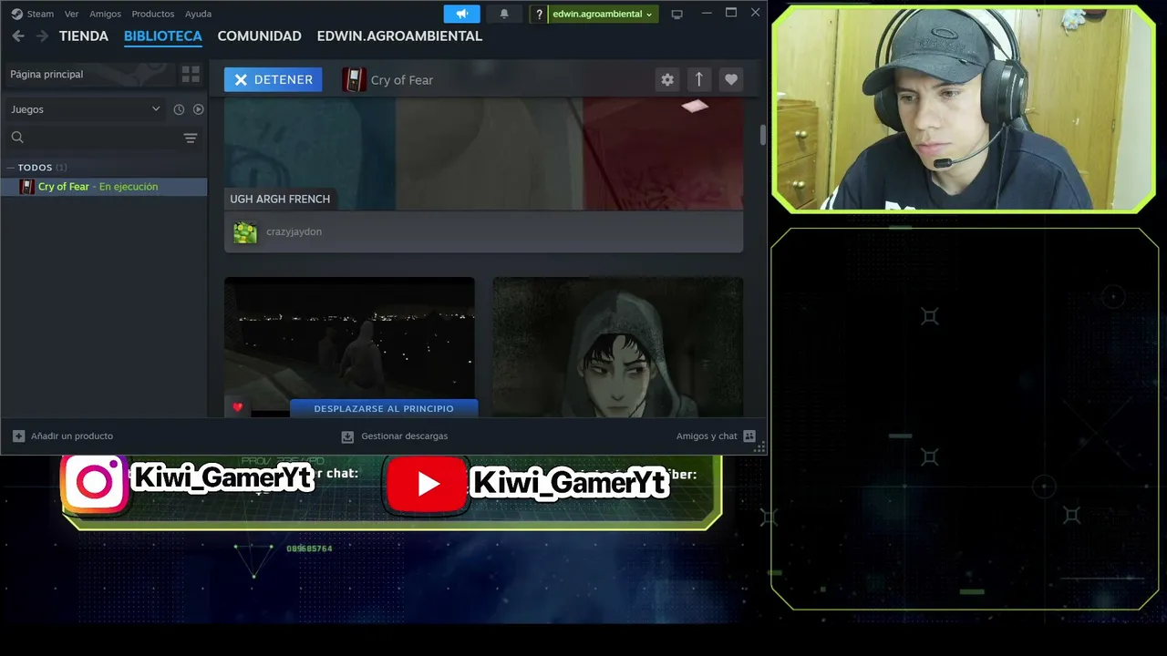Click the library search magnifier icon
The height and width of the screenshot is (656, 1167).
17,137
